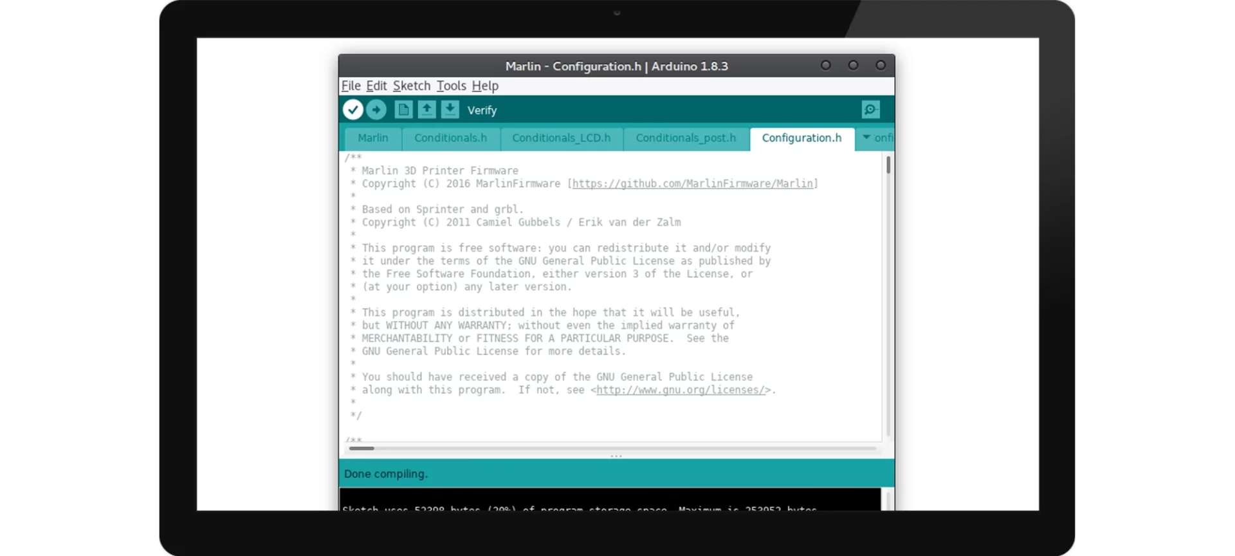Open the Help menu
The width and height of the screenshot is (1235, 556).
[485, 86]
